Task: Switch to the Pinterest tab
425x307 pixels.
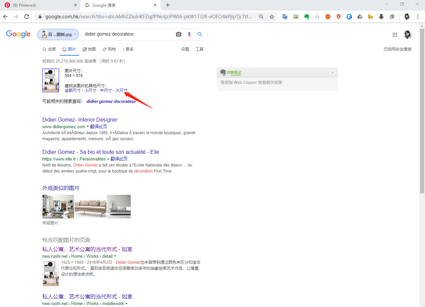Action: pyautogui.click(x=40, y=5)
